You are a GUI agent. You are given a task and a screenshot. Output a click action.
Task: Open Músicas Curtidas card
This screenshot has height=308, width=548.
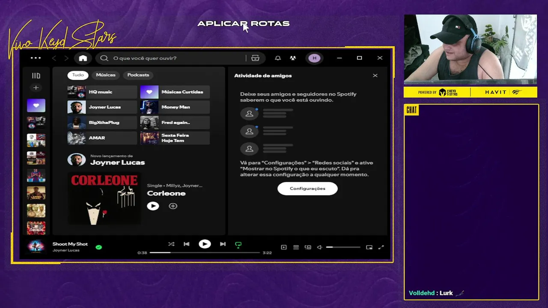coord(175,92)
